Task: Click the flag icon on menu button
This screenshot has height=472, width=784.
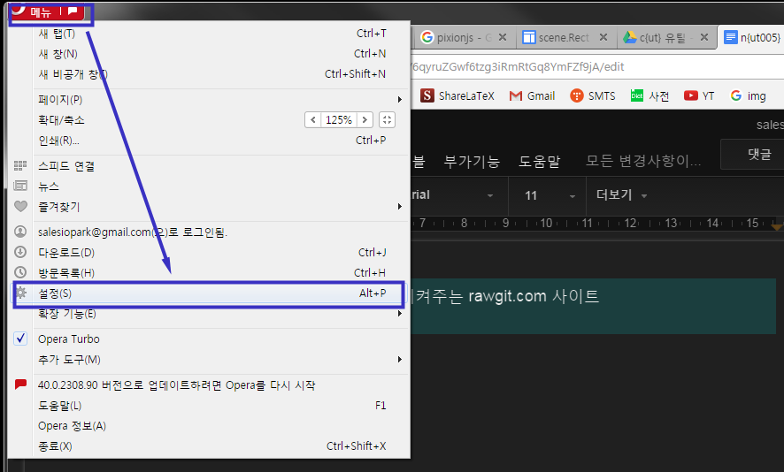Action: (x=73, y=11)
